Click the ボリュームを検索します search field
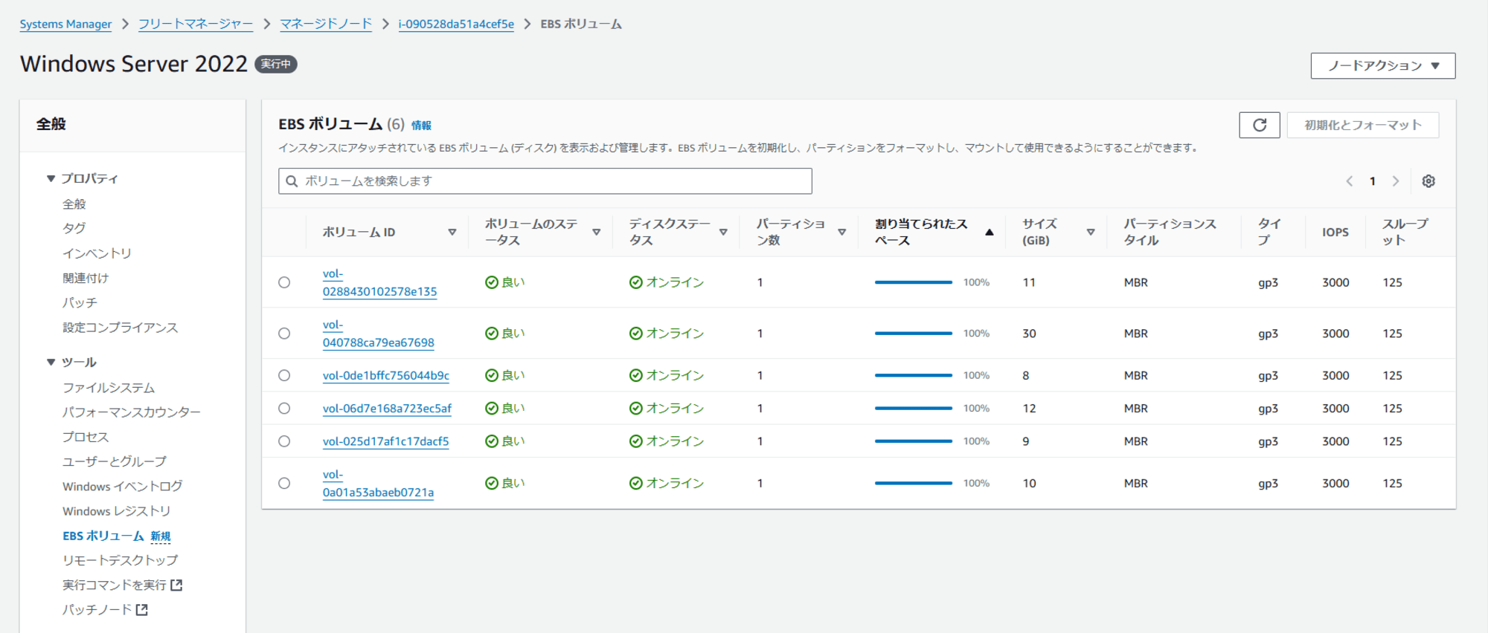 coord(545,181)
